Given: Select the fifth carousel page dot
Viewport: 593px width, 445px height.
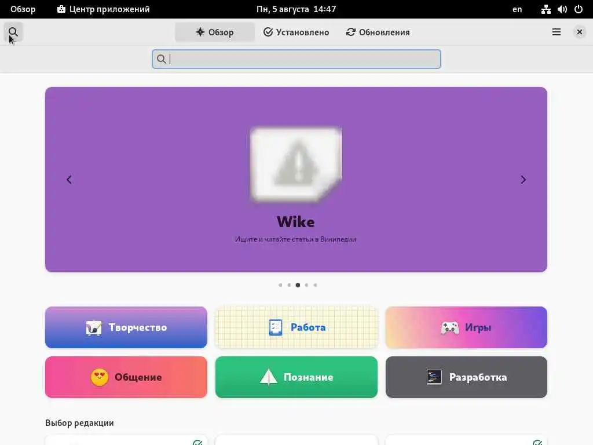Looking at the screenshot, I should [x=315, y=285].
